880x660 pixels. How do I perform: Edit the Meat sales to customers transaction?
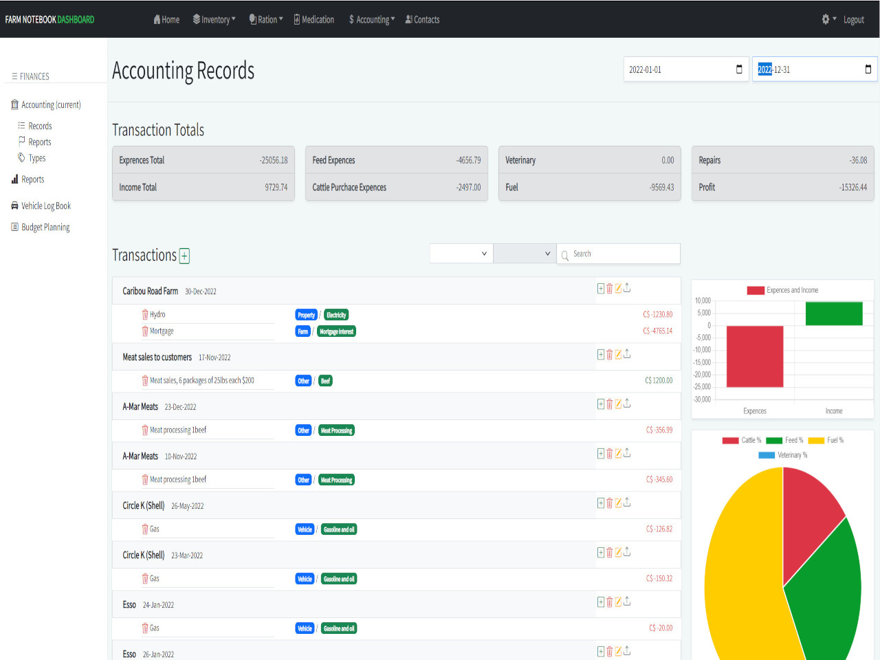618,355
